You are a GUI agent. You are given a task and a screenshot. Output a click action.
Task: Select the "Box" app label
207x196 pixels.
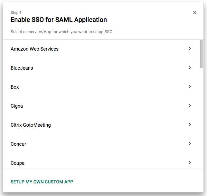[x=15, y=87]
